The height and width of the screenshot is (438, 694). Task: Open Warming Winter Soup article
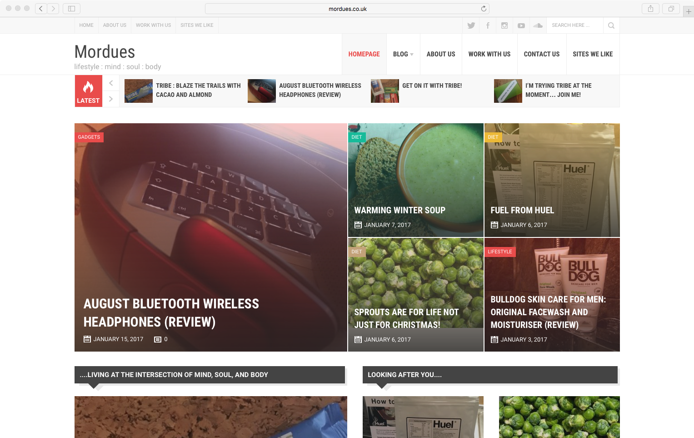pos(400,210)
